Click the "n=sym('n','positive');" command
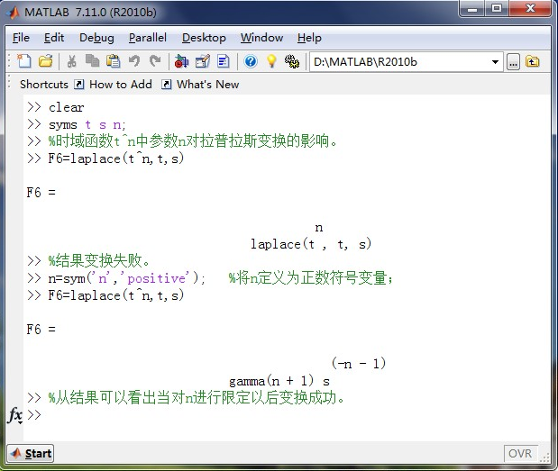The height and width of the screenshot is (471, 558). (127, 278)
